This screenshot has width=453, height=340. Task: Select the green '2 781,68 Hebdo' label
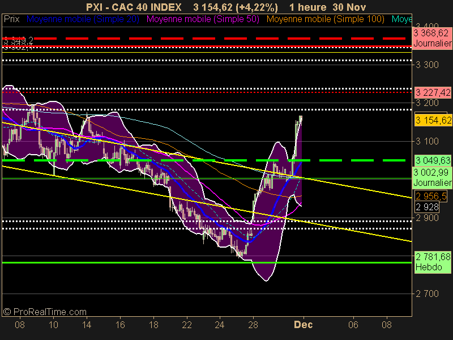433,262
